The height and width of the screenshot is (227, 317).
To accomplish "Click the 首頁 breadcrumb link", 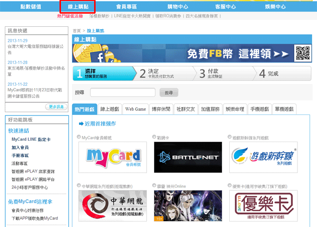I will tap(77, 31).
